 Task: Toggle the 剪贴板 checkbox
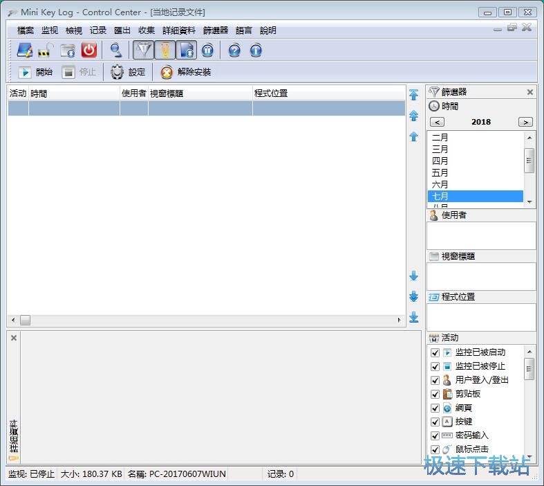435,394
